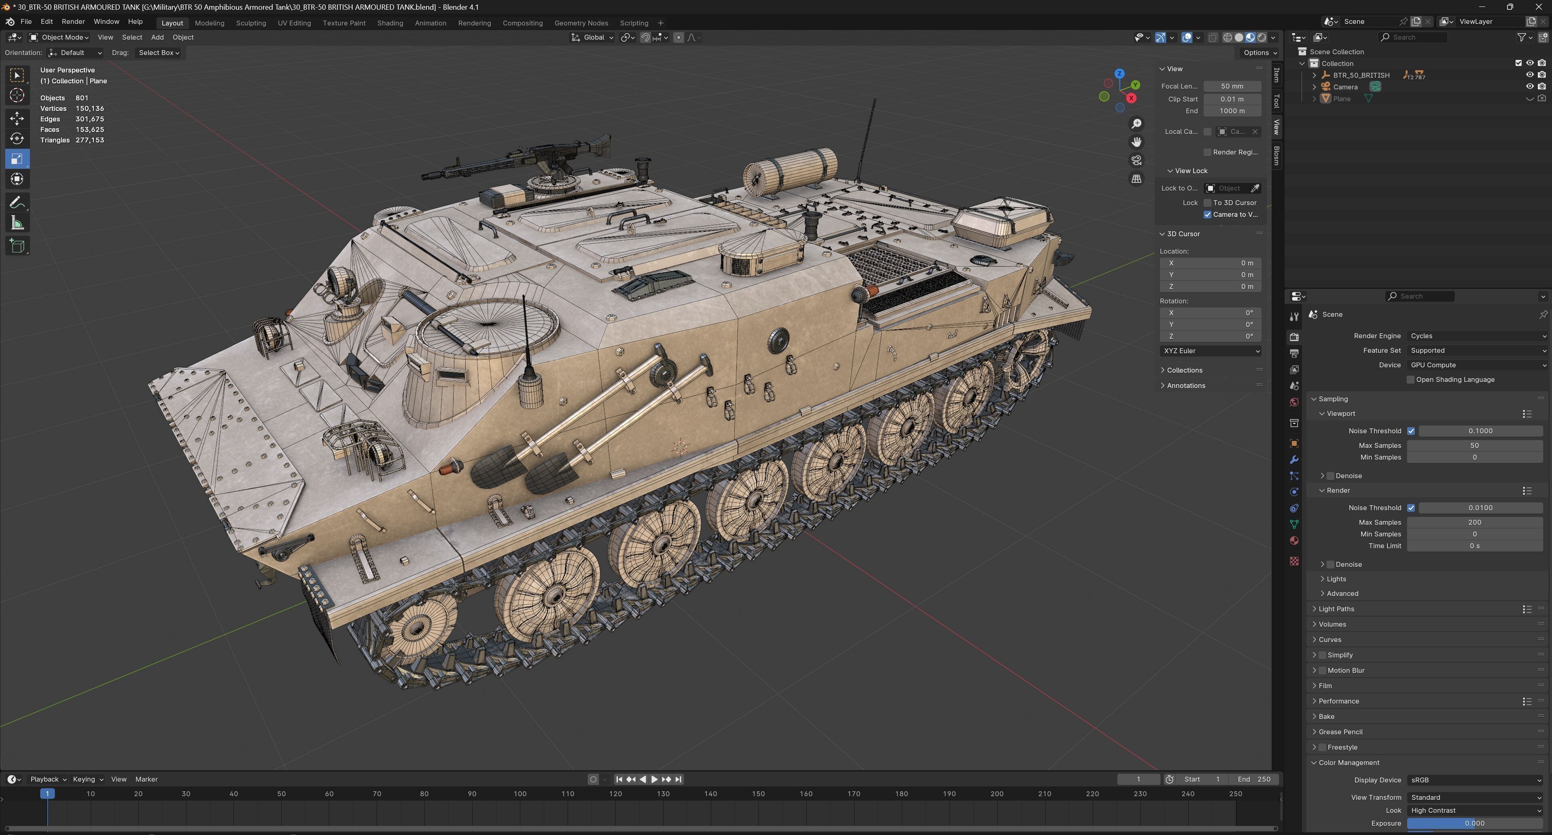Open the Render menu

click(x=73, y=22)
